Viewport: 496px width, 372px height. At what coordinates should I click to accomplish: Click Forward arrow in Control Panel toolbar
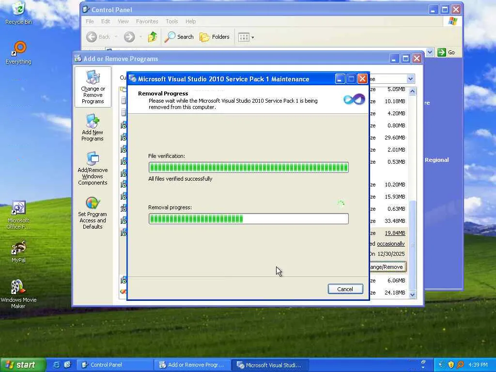(x=129, y=37)
